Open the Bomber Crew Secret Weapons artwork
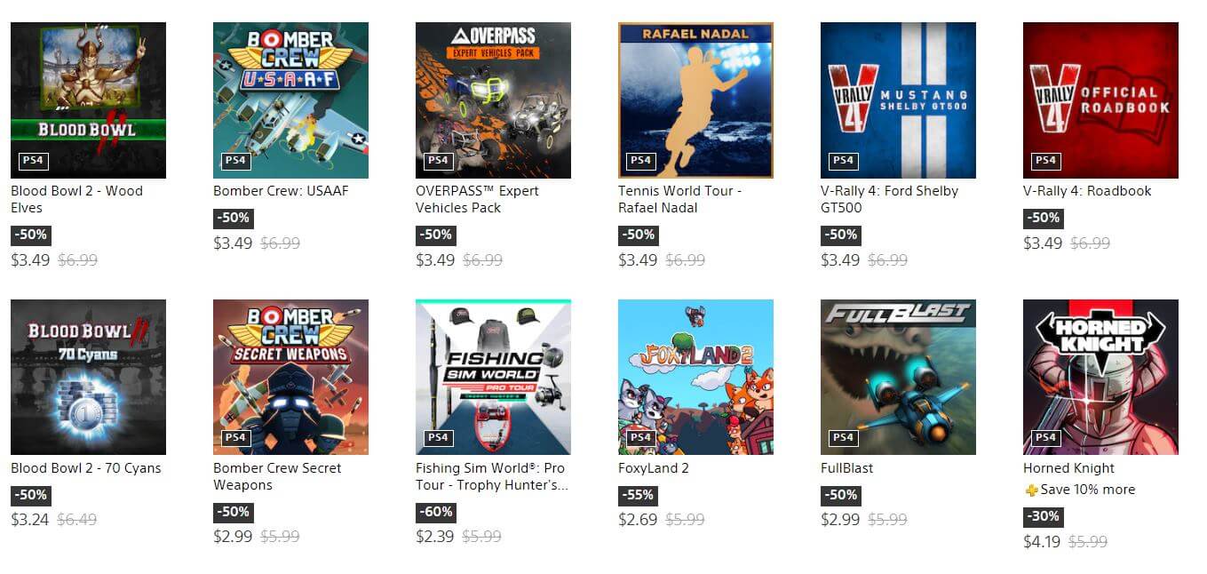The image size is (1207, 574). pyautogui.click(x=290, y=378)
